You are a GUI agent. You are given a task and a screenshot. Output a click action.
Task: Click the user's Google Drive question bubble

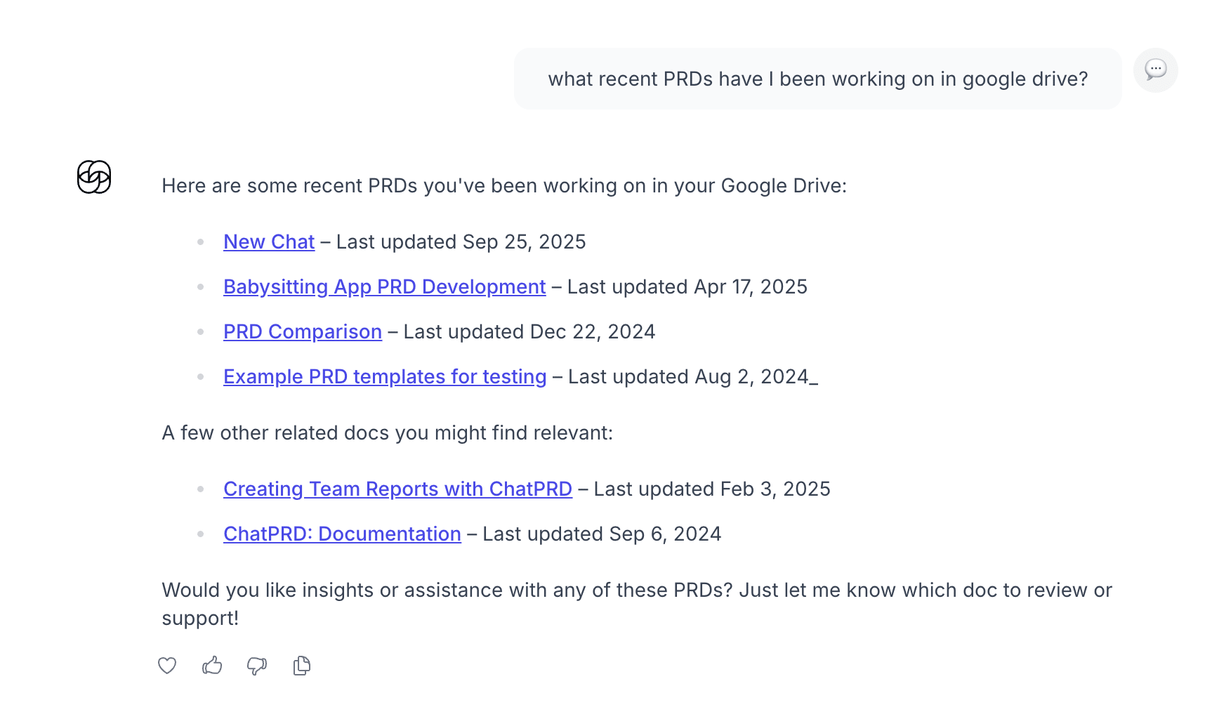(817, 79)
